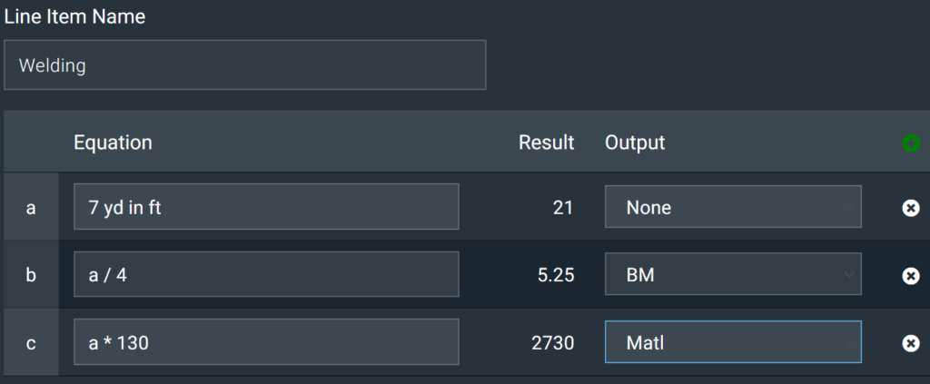Click the '7 yd in ft' equation field
Screen dimensions: 930x384
[266, 207]
